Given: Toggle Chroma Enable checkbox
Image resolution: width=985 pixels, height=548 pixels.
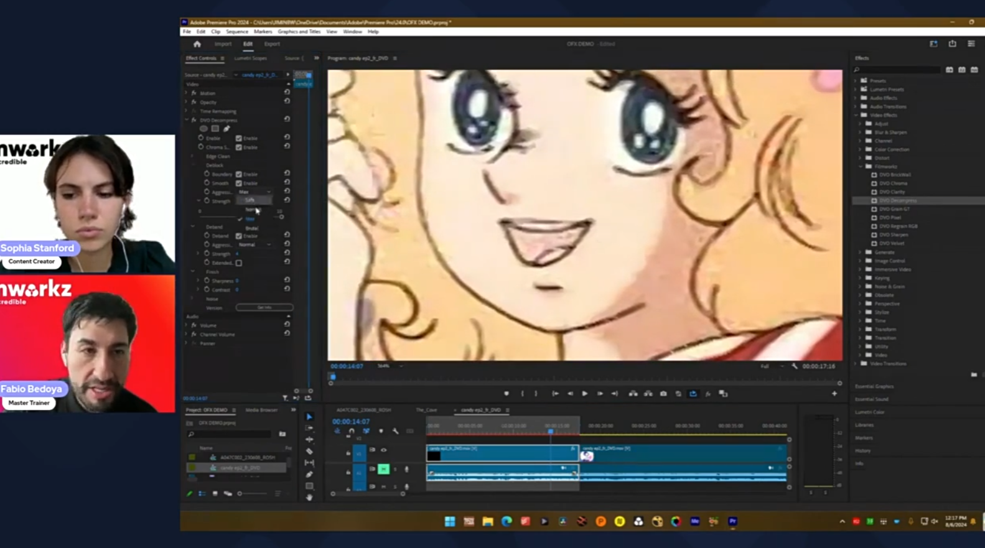Looking at the screenshot, I should pyautogui.click(x=239, y=147).
